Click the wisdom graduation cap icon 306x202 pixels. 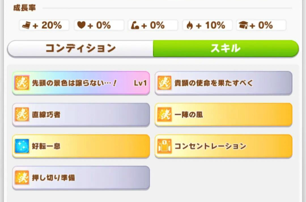[x=243, y=25]
